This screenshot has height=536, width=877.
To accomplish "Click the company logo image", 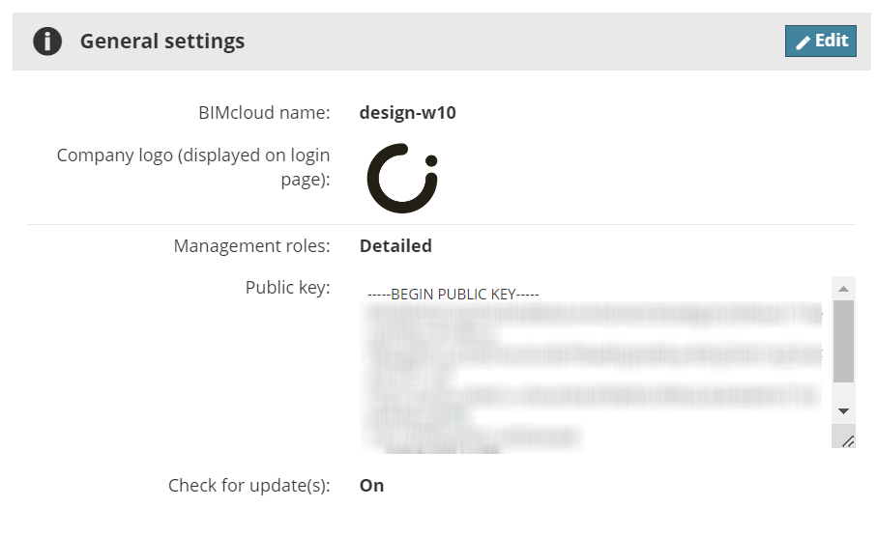I will coord(402,178).
